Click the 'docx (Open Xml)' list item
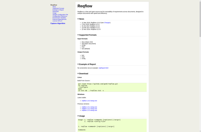Screen dimensions: 201x132 coord(87,42)
